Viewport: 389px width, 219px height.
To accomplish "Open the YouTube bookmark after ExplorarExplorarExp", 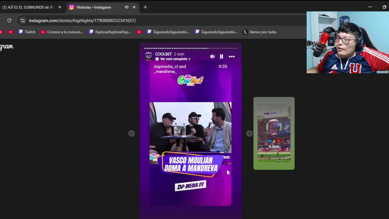I will tap(139, 32).
